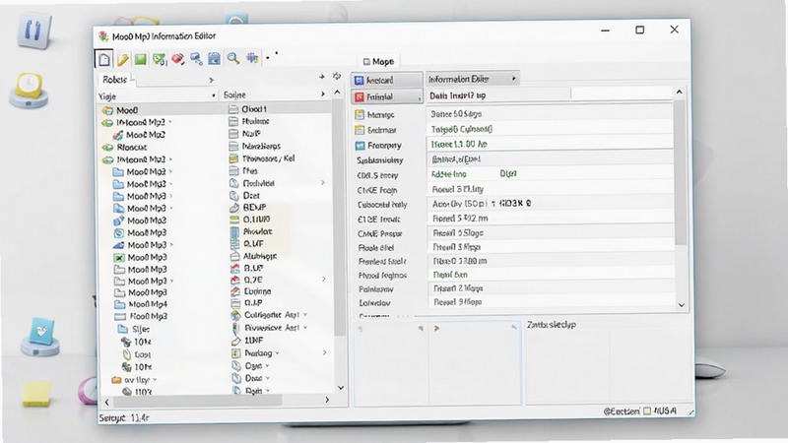Click the Hmrnrgc row icon
This screenshot has width=788, height=443.
[360, 115]
